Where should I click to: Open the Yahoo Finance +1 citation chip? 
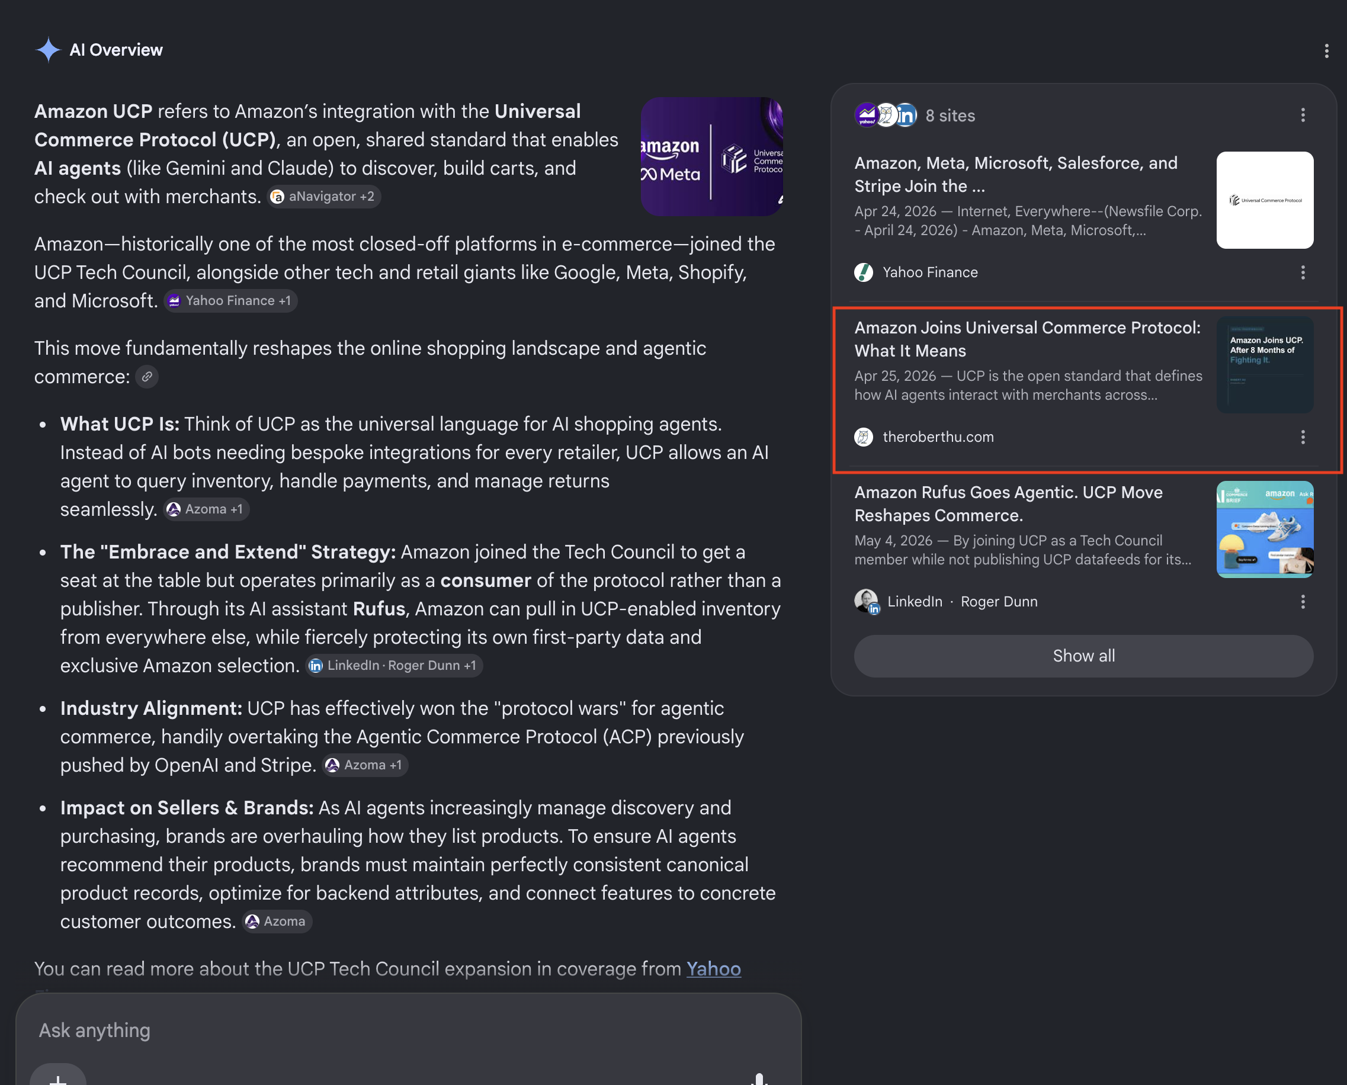click(x=230, y=301)
